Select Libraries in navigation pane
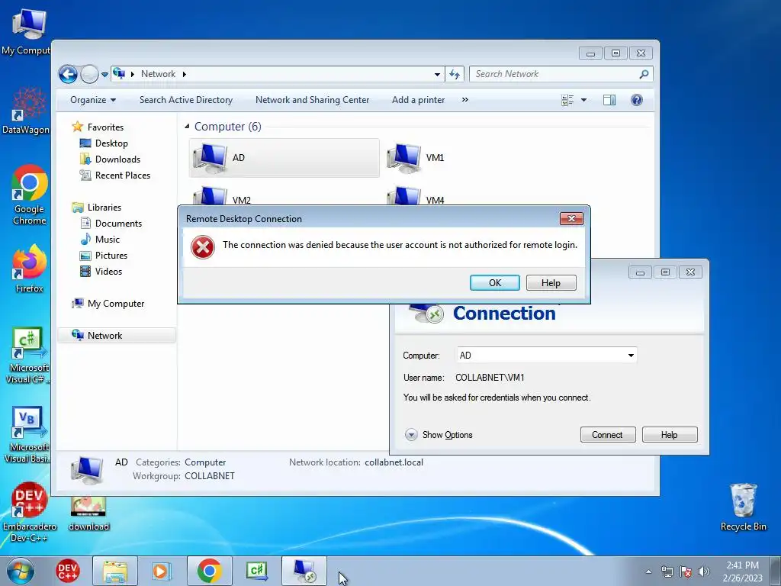781x586 pixels. 97,208
